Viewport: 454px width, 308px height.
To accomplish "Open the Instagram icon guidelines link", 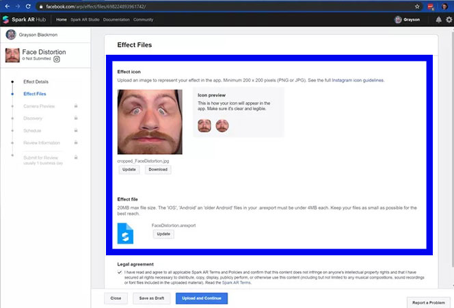I will pyautogui.click(x=358, y=80).
